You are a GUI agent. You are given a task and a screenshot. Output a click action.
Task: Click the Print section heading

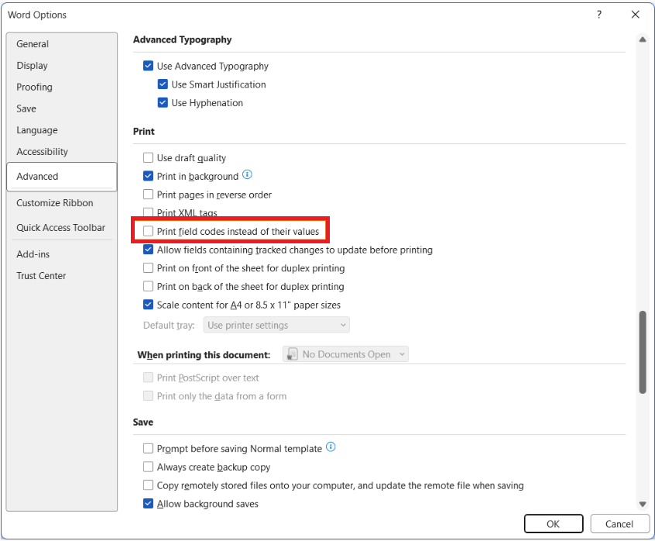(144, 131)
